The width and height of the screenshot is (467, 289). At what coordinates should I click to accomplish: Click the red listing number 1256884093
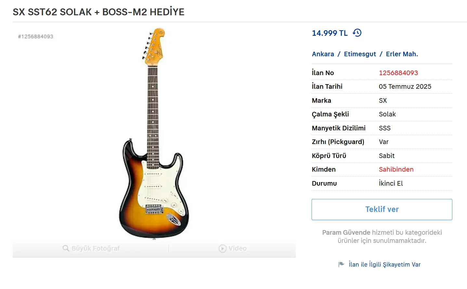click(398, 73)
